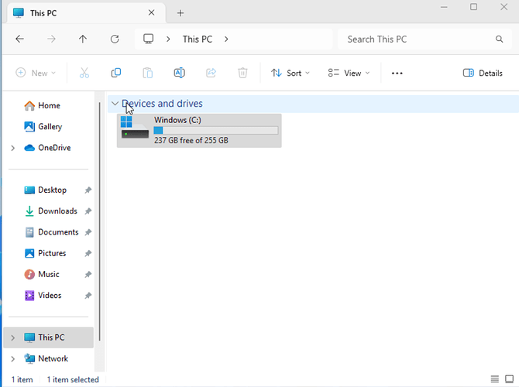Expand OneDrive in navigation pane
The image size is (519, 387).
13,148
